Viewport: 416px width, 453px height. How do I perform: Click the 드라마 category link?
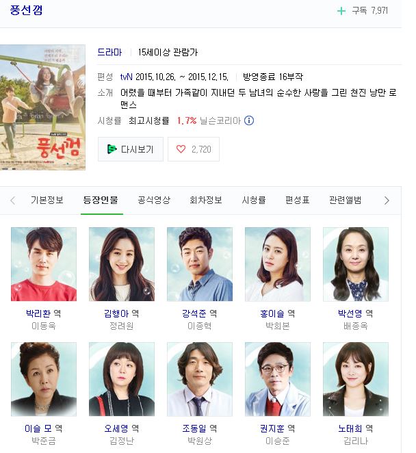[109, 52]
